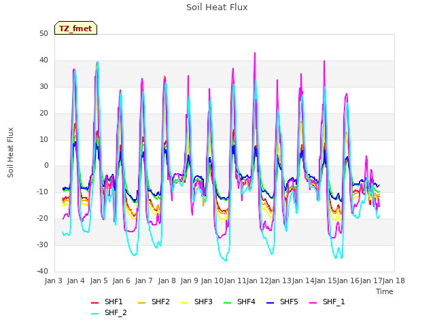Click the Jan 8 x-axis tick label
This screenshot has height=326, width=435.
coord(167,280)
